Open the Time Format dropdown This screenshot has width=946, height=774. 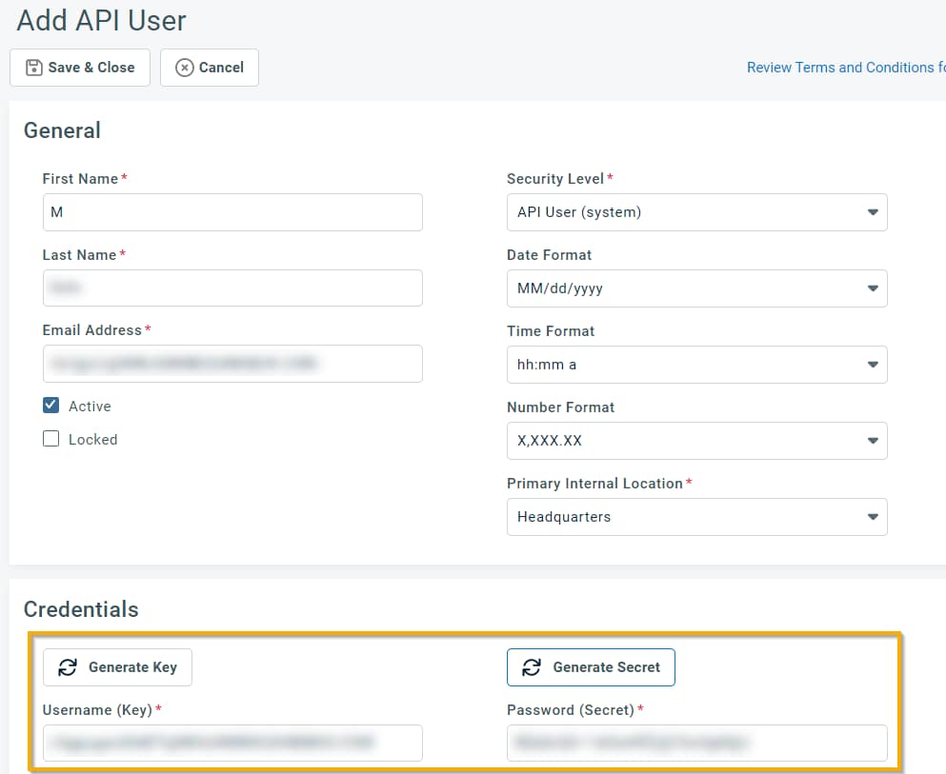(x=696, y=365)
